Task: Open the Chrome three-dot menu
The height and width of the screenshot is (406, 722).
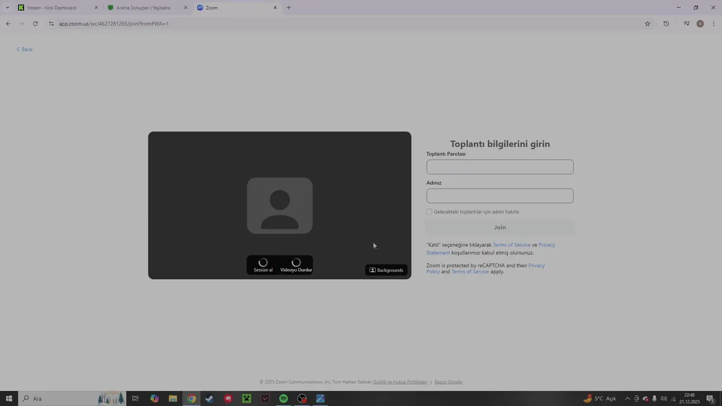Action: pyautogui.click(x=714, y=24)
